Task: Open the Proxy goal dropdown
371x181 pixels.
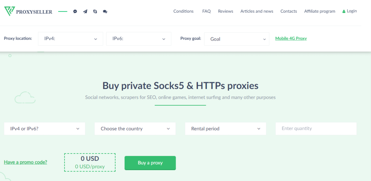Action: 237,39
